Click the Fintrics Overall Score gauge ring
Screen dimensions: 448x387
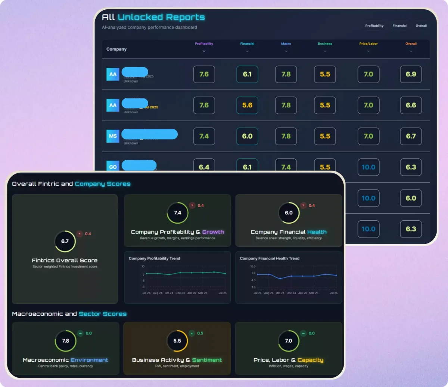(65, 241)
